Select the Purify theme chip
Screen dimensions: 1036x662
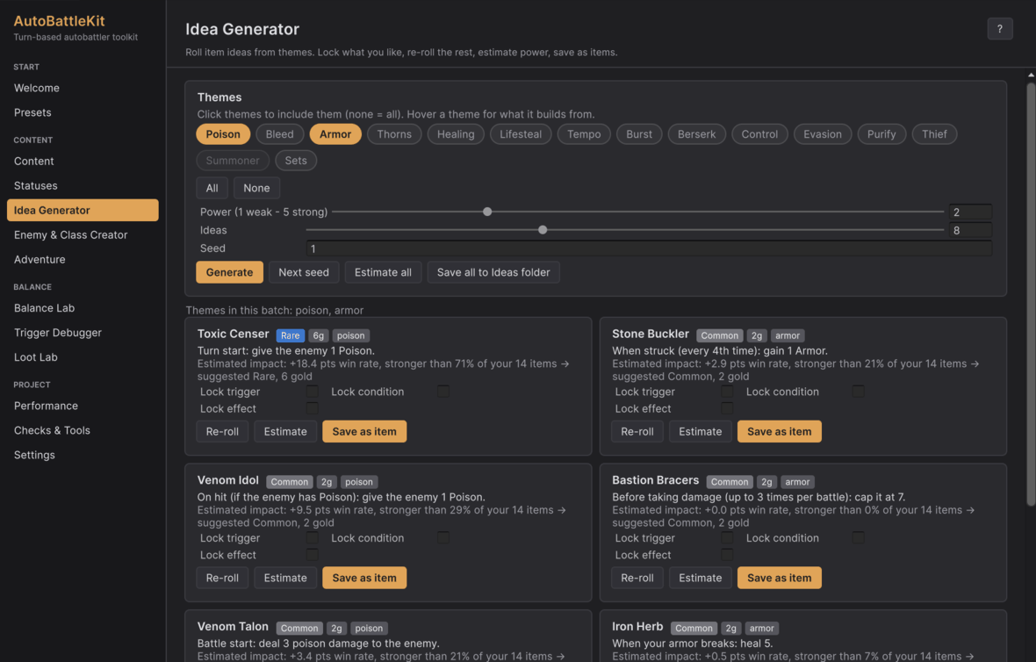[x=881, y=134]
